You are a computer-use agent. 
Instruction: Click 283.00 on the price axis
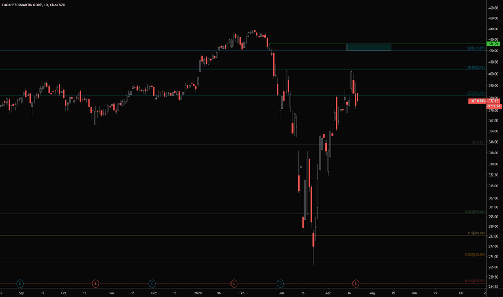pyautogui.click(x=493, y=237)
